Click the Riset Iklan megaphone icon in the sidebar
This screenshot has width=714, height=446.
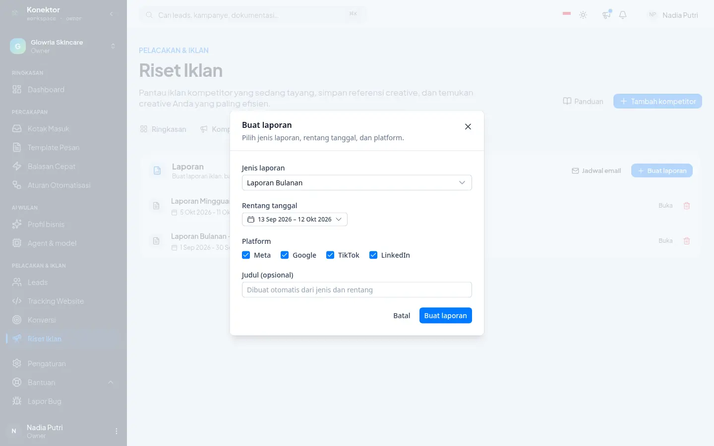click(x=17, y=339)
